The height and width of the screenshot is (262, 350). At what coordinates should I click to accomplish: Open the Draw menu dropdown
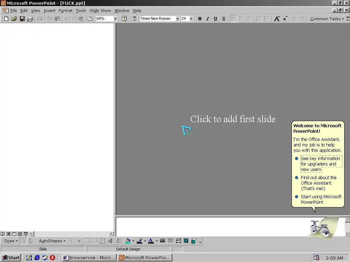click(11, 241)
